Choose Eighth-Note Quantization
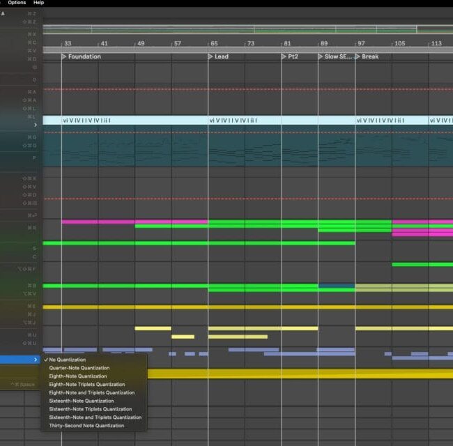Viewport: 453px width, 446px height. 78,376
